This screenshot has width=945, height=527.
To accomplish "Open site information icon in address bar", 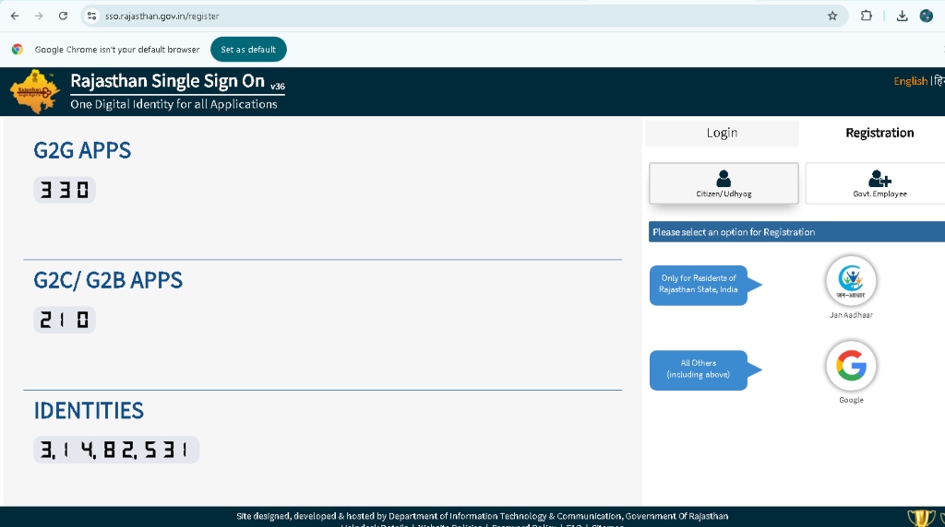I will coord(91,17).
